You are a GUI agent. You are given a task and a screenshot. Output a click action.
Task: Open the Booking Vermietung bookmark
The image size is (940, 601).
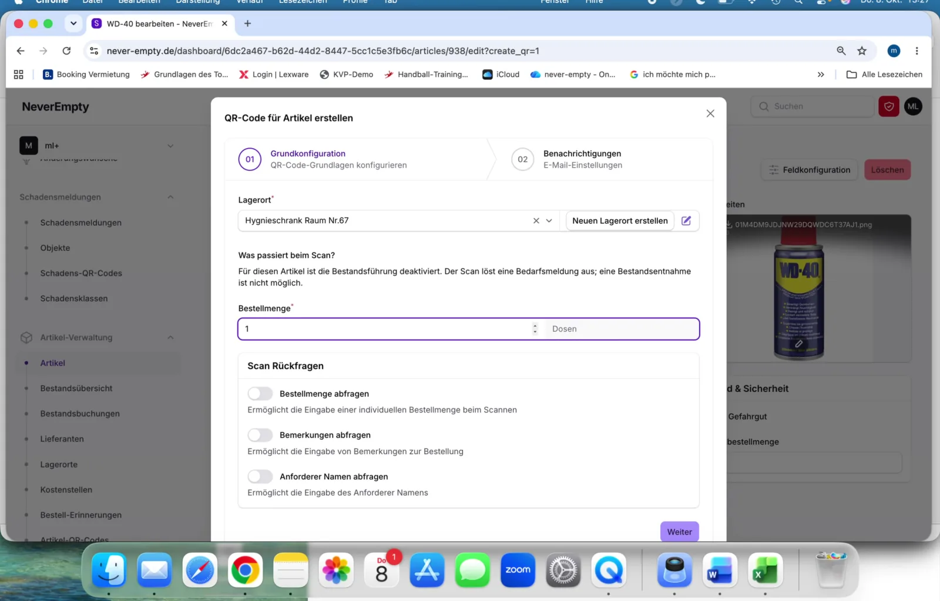click(86, 75)
